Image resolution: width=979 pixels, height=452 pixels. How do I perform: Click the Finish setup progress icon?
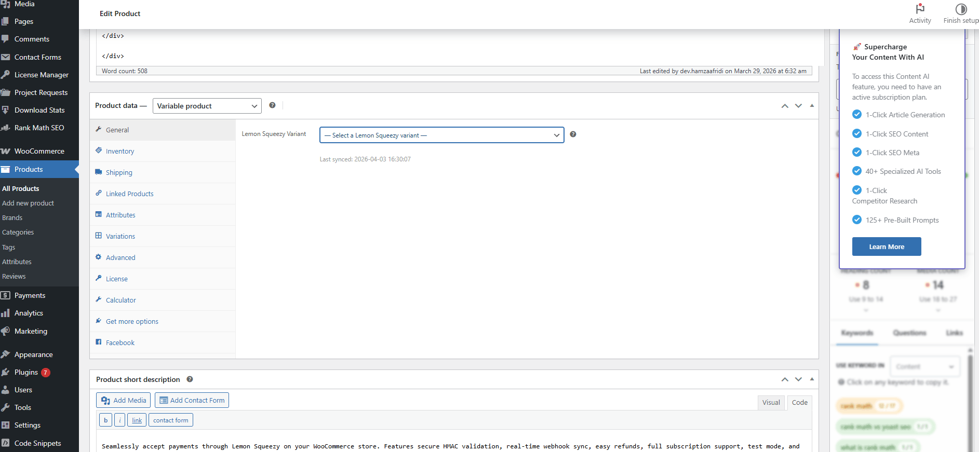(x=961, y=9)
